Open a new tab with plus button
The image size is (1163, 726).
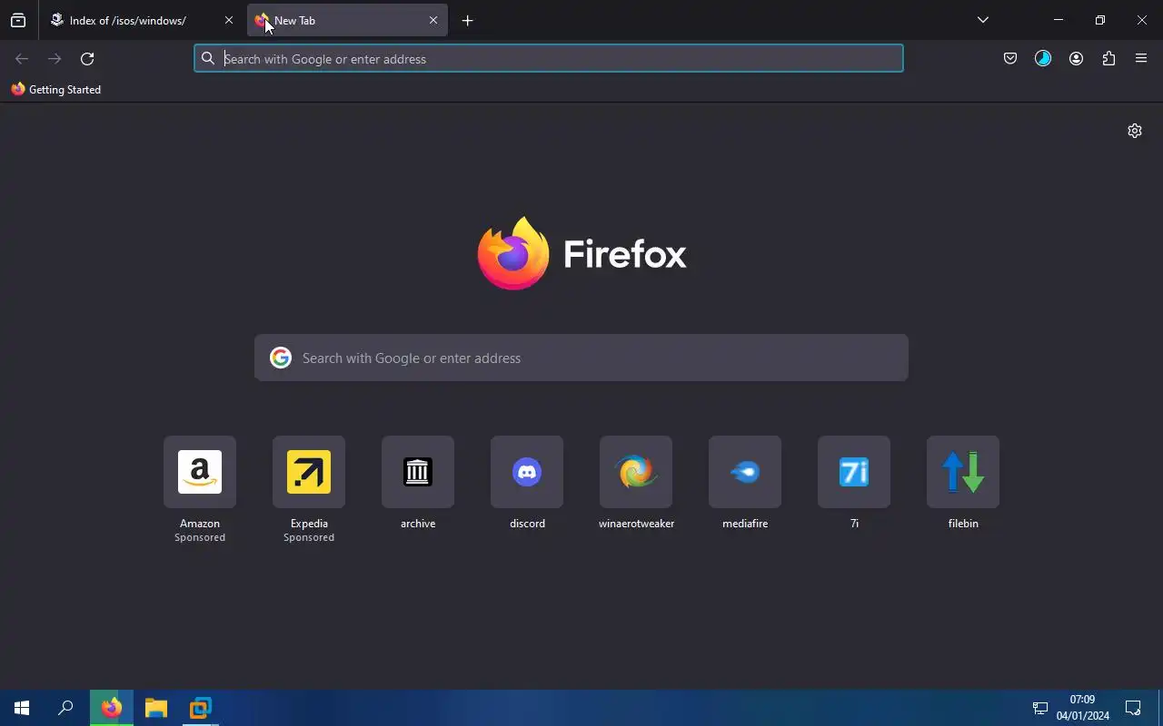click(468, 20)
